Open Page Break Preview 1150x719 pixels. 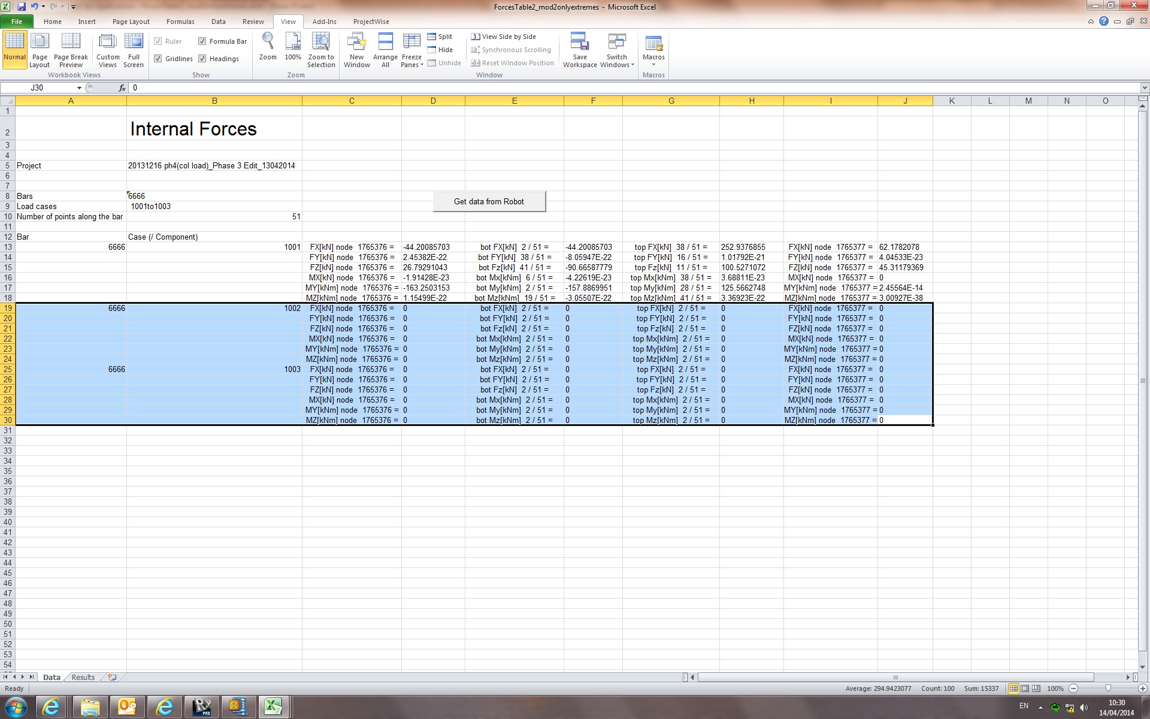coord(71,50)
